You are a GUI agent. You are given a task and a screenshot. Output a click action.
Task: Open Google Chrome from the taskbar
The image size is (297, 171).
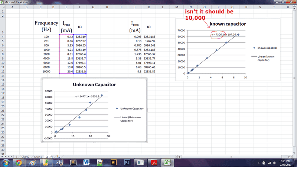coord(19,163)
